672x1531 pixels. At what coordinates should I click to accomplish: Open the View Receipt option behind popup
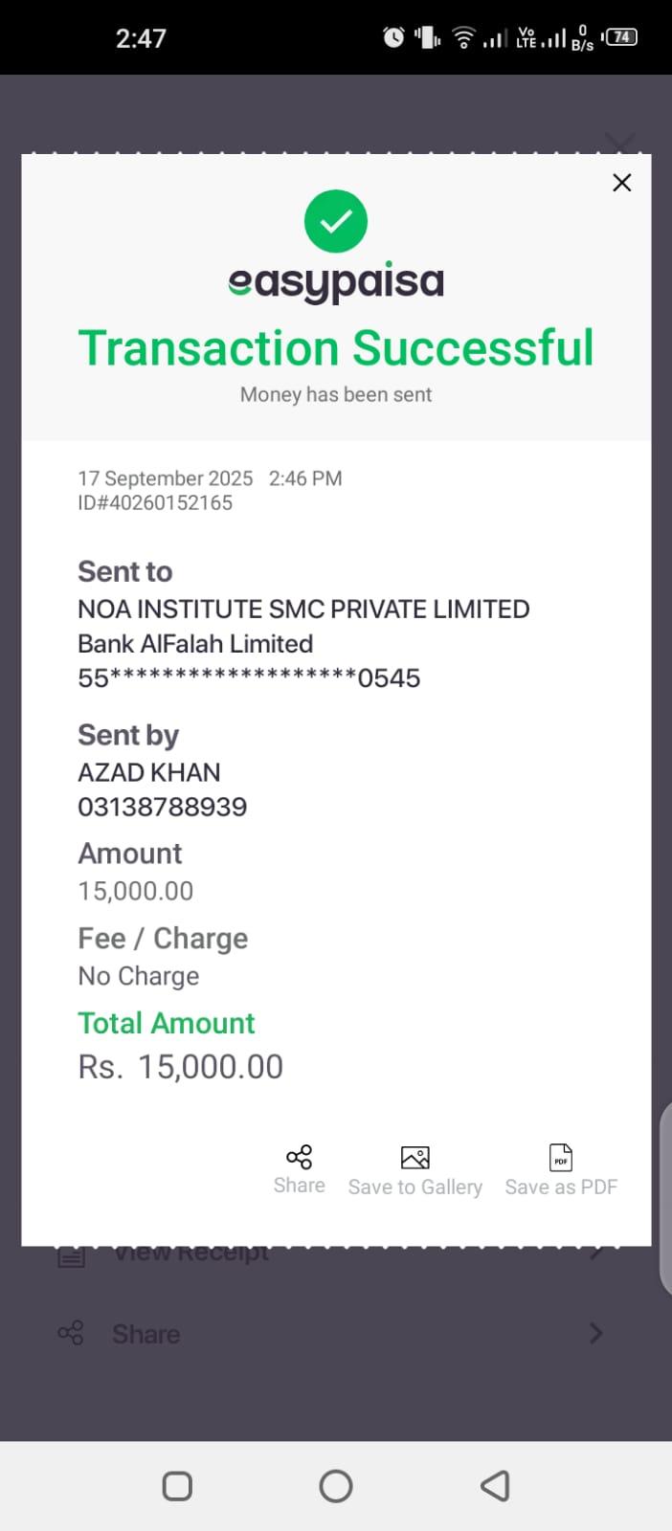(191, 1253)
